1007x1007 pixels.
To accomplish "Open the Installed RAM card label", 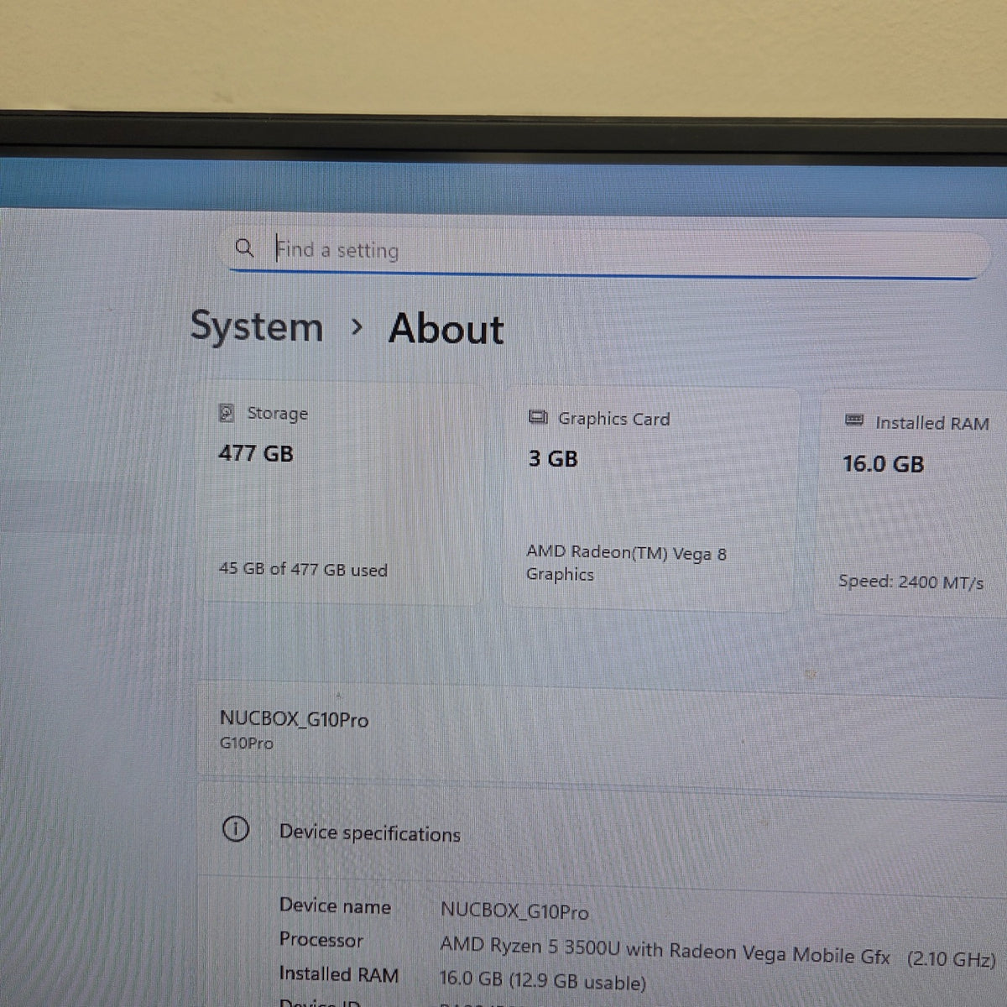I will coord(932,424).
